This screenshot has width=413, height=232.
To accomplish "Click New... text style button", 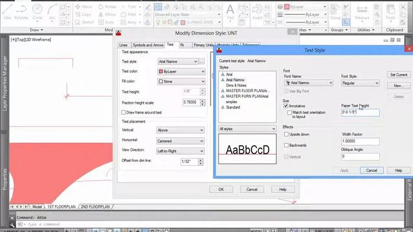I will pyautogui.click(x=399, y=86).
